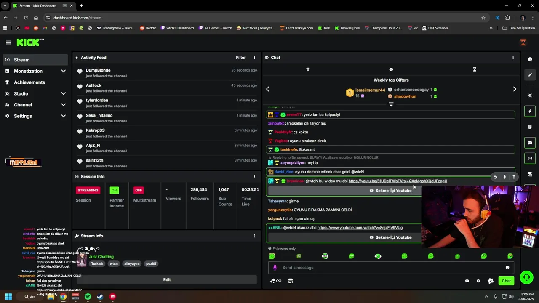Image resolution: width=539 pixels, height=303 pixels.
Task: Open the Windows Start menu
Action: (8, 297)
